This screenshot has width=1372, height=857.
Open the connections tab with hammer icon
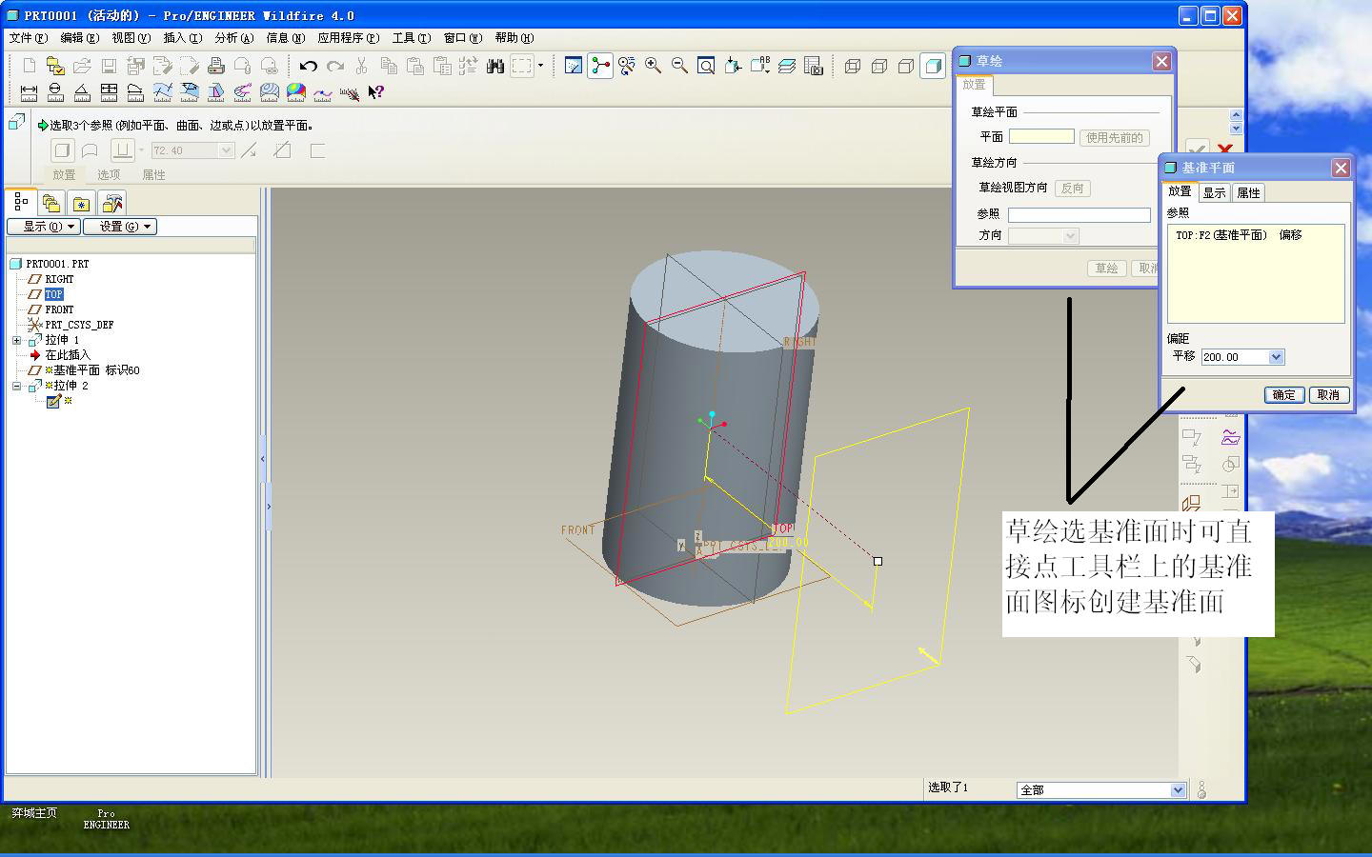(112, 203)
